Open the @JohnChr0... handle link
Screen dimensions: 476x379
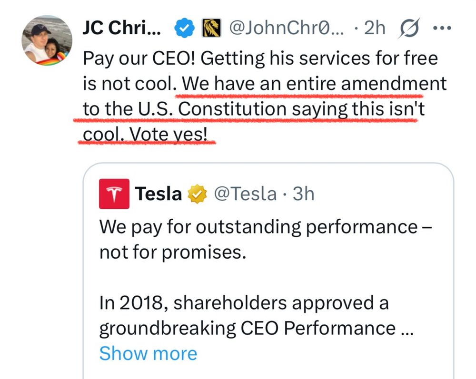pyautogui.click(x=286, y=29)
